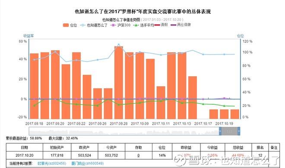285x168 pixels.
Task: Click right handle of range zoom slider
Action: click(239, 131)
